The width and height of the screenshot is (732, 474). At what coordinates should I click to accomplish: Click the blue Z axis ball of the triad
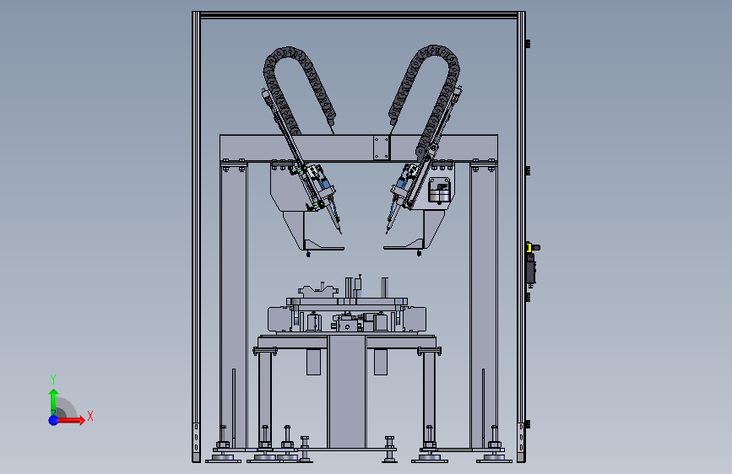(x=53, y=420)
